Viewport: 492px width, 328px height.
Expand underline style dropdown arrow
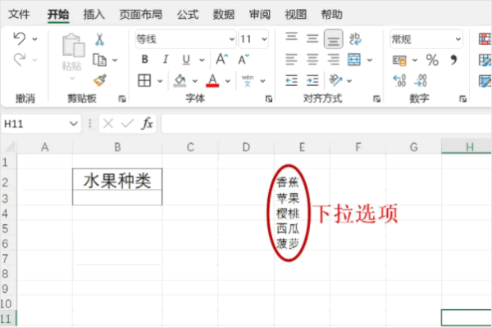tap(202, 60)
